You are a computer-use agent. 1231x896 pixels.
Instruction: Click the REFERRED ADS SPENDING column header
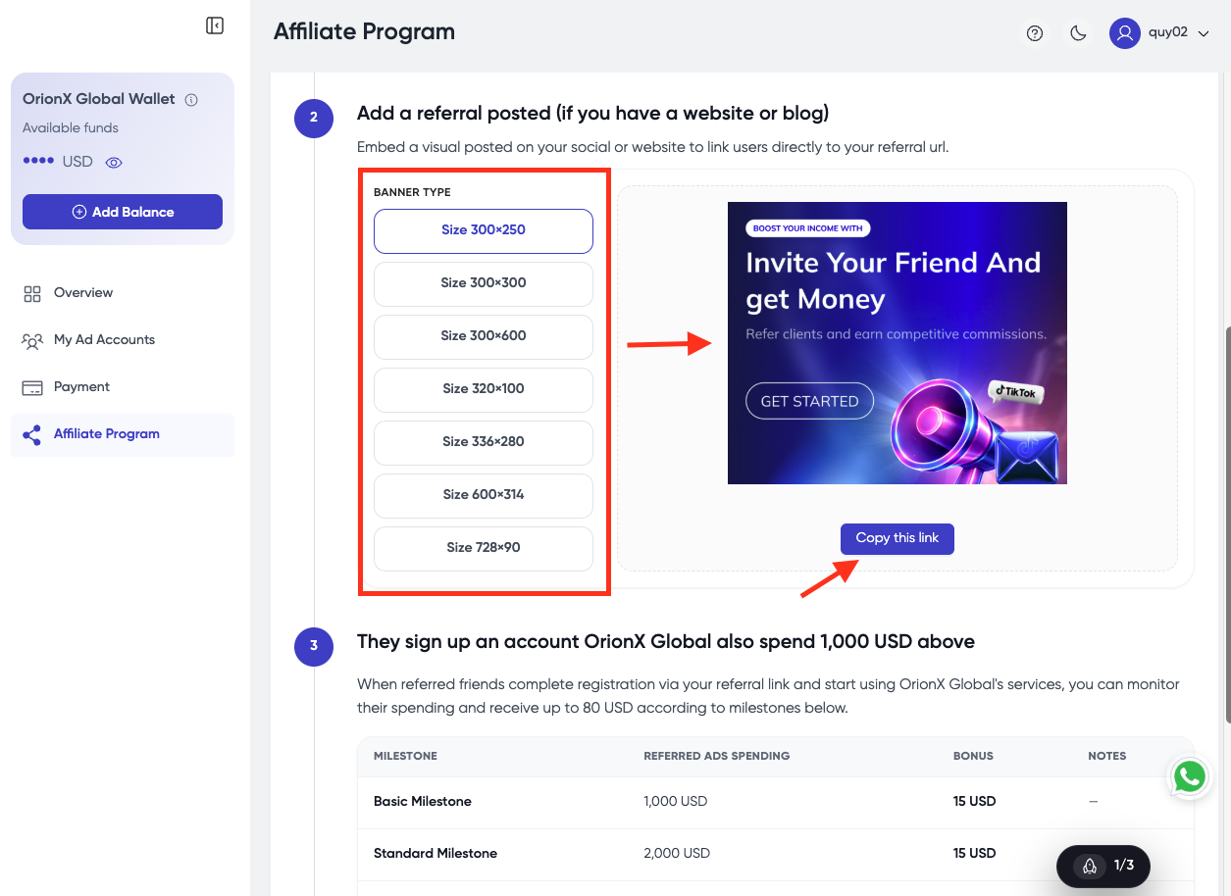[x=717, y=757]
